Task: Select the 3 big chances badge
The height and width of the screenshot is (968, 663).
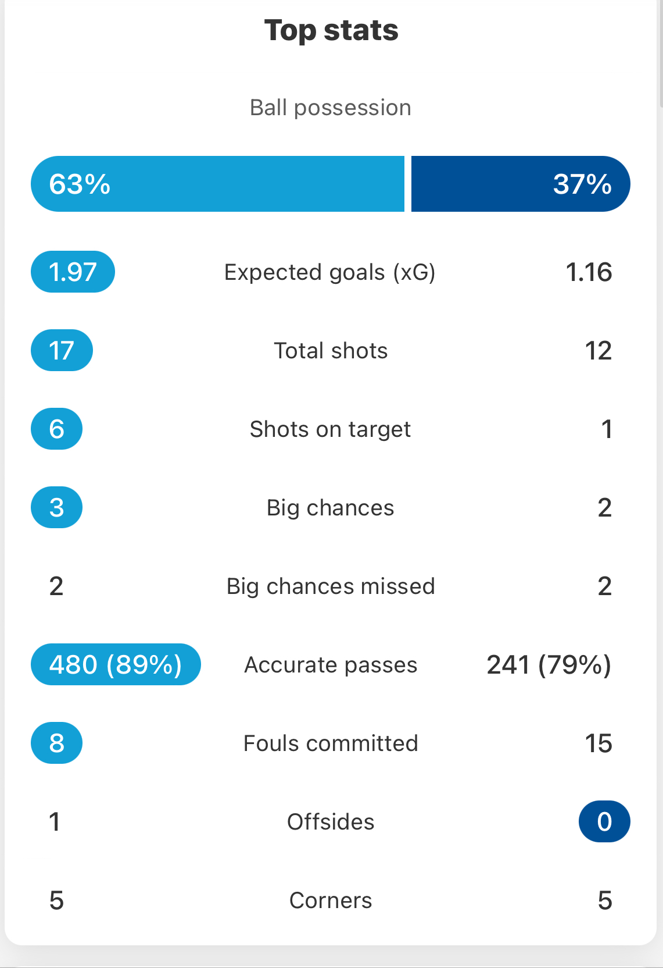Action: 56,507
